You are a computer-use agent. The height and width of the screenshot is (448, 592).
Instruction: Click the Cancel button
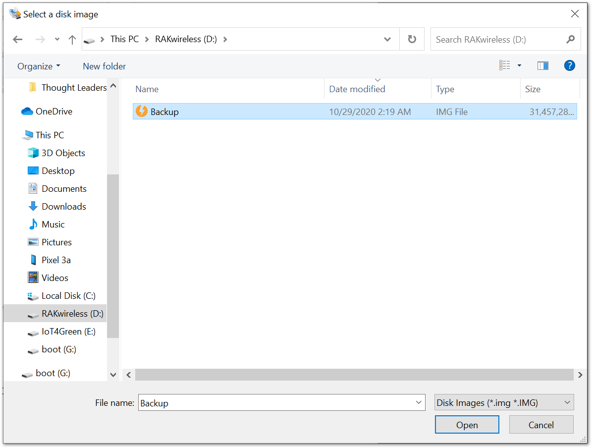(541, 425)
